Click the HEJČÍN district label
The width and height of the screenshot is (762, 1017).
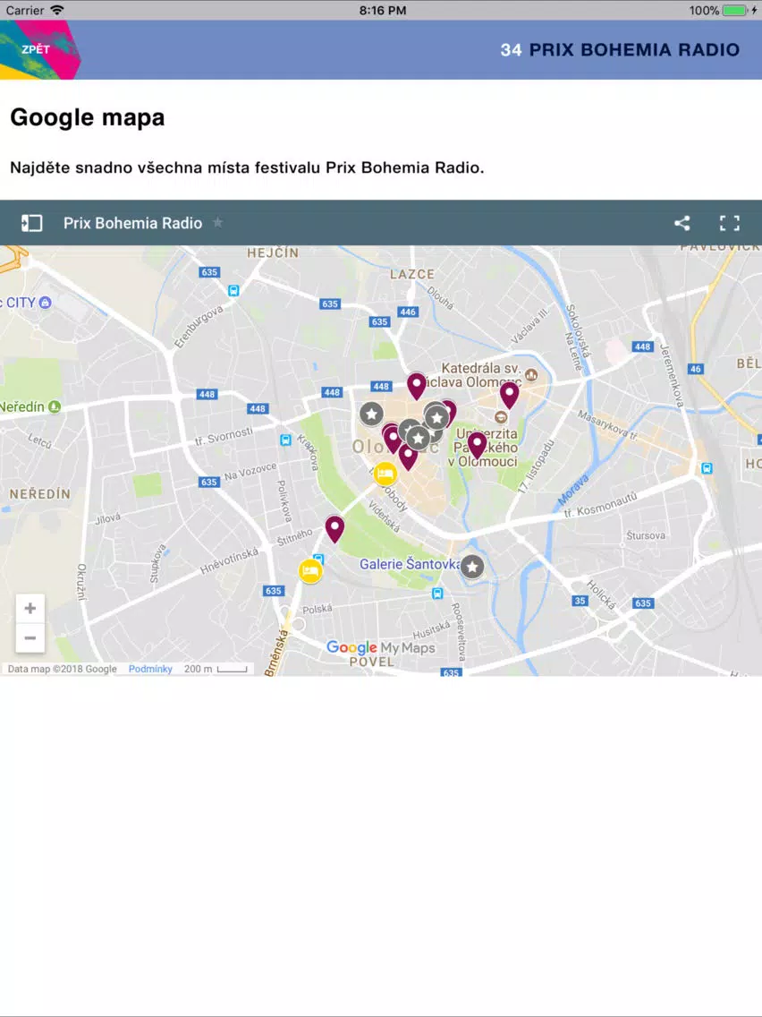click(273, 252)
